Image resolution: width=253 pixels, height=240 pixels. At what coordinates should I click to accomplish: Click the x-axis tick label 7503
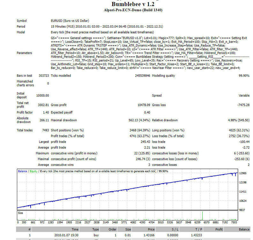coord(234,222)
